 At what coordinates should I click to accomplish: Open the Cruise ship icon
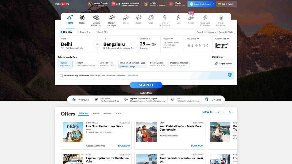click(x=191, y=17)
